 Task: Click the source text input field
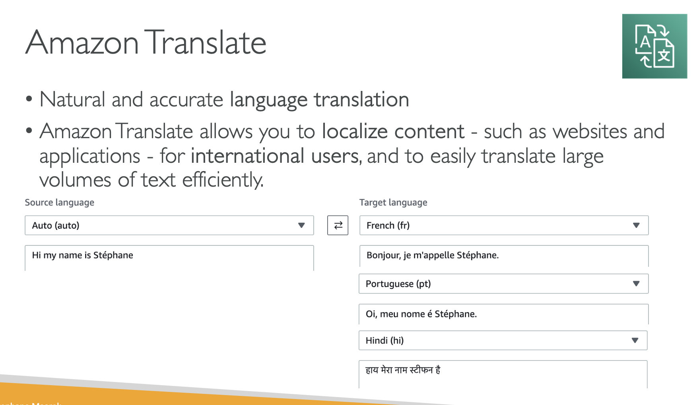click(x=169, y=258)
